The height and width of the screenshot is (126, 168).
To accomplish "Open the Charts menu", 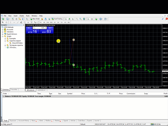I will [x=22, y=16].
